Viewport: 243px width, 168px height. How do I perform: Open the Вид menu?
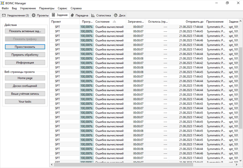coord(14,8)
